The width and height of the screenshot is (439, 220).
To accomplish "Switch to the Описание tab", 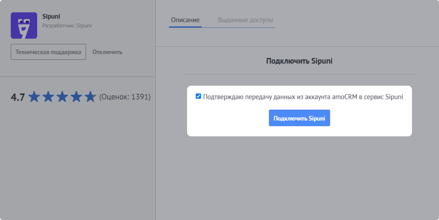I will click(x=185, y=20).
